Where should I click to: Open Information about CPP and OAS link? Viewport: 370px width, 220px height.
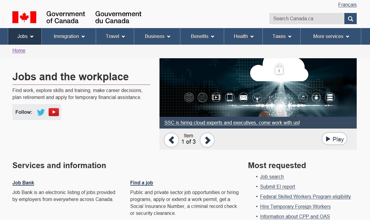(x=295, y=216)
